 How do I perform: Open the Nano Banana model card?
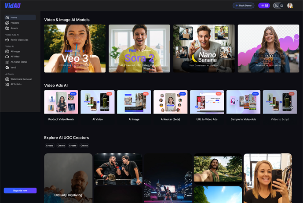point(204,48)
